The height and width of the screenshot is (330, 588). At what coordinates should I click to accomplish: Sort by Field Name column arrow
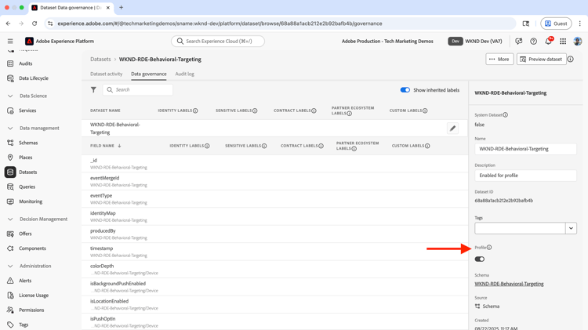(x=119, y=146)
